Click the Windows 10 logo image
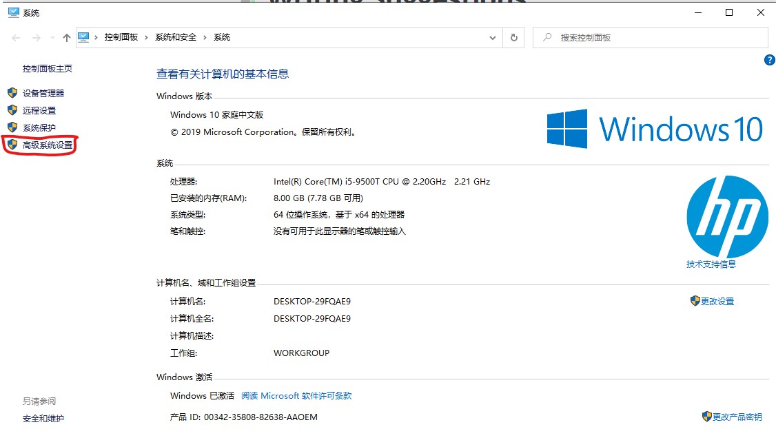The width and height of the screenshot is (776, 438). coord(655,129)
